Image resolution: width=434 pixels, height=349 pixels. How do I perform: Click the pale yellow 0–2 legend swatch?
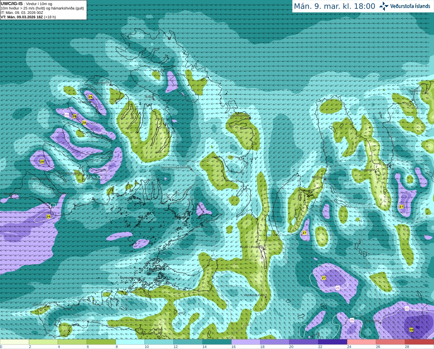15,342
